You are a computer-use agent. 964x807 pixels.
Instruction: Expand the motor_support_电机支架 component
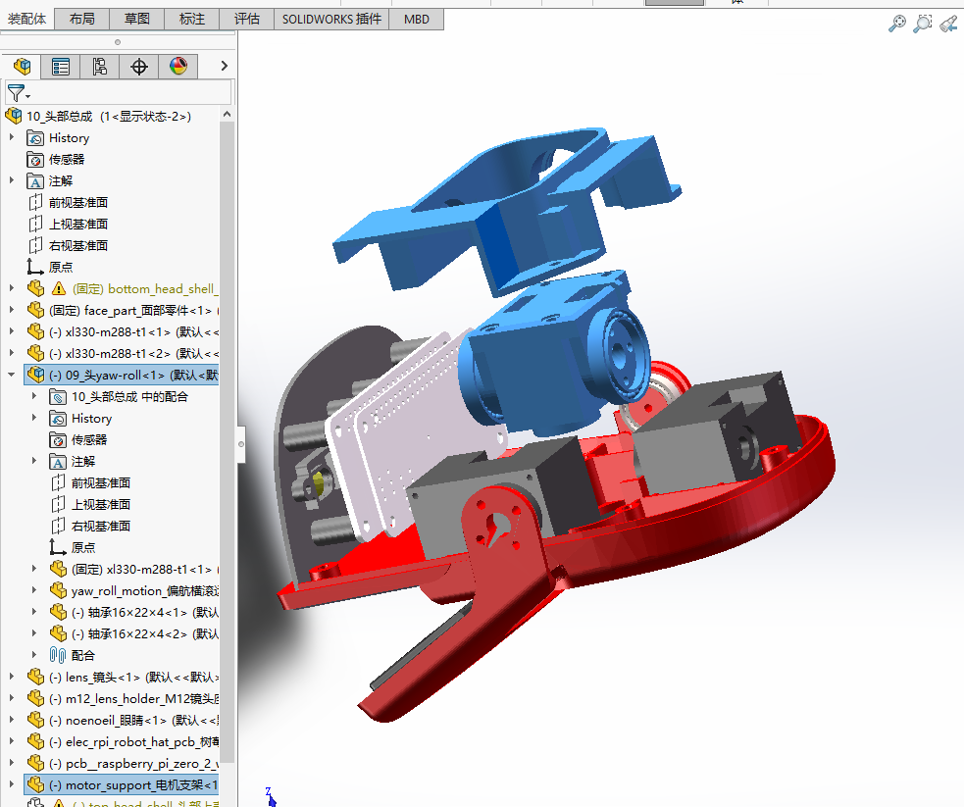tap(12, 784)
